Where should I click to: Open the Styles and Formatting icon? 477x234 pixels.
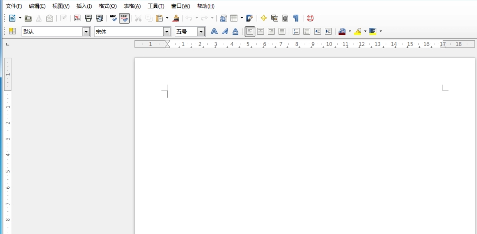pos(12,32)
